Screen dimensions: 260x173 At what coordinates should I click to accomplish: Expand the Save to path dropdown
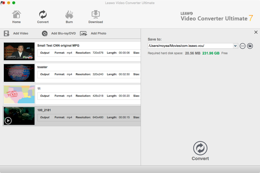click(x=235, y=46)
